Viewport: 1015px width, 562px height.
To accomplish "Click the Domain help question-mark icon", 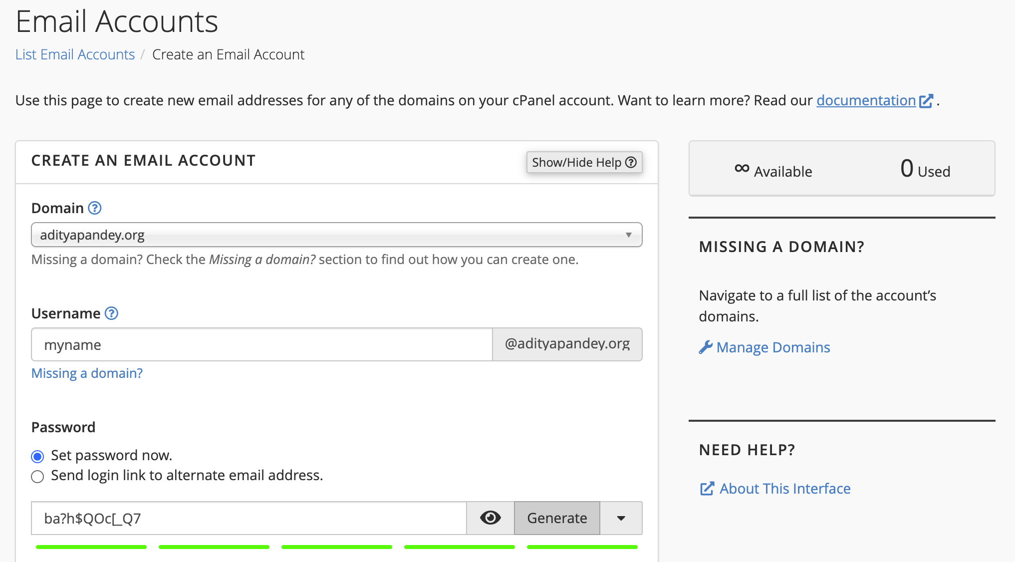I will pyautogui.click(x=95, y=208).
